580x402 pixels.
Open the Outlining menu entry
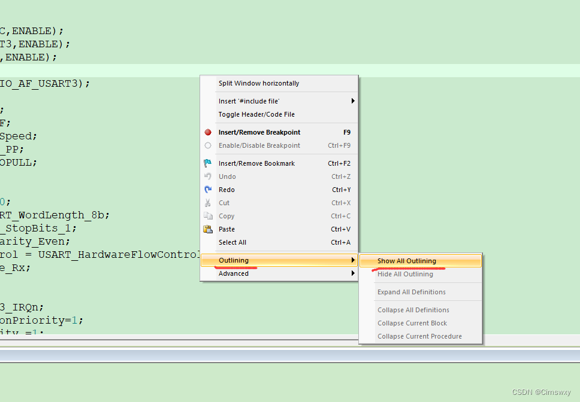[x=279, y=260]
